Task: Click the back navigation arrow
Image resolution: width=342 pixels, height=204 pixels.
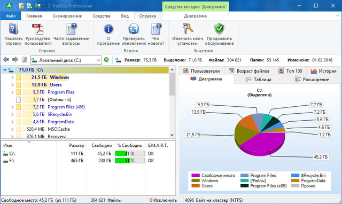Action: 6,59
